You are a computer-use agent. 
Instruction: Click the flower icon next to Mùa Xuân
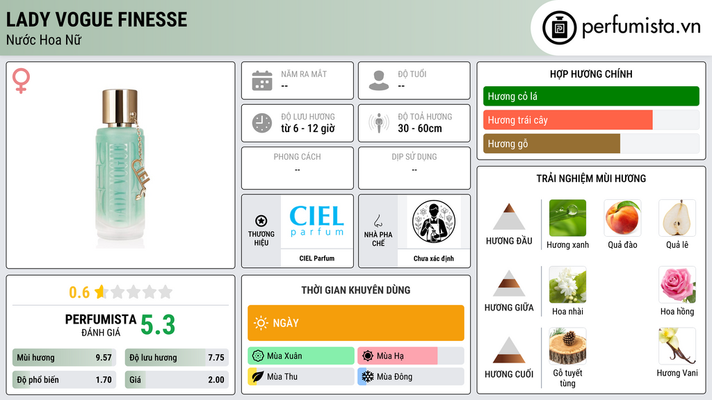coord(258,356)
